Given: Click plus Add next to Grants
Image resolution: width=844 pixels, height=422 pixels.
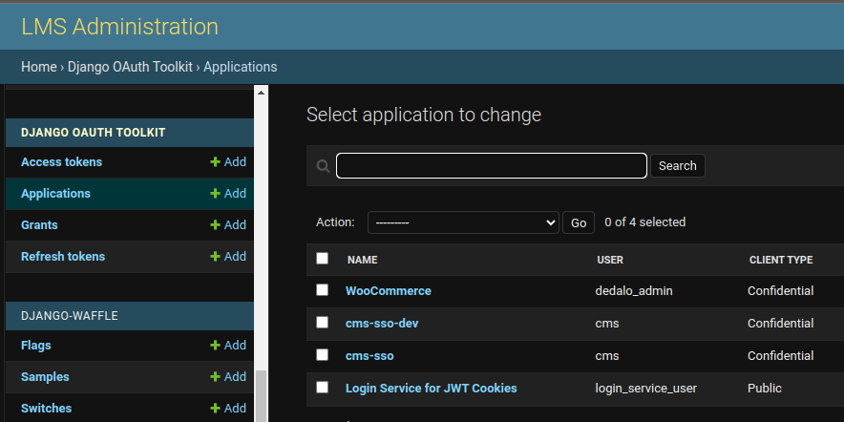Looking at the screenshot, I should click(x=228, y=225).
